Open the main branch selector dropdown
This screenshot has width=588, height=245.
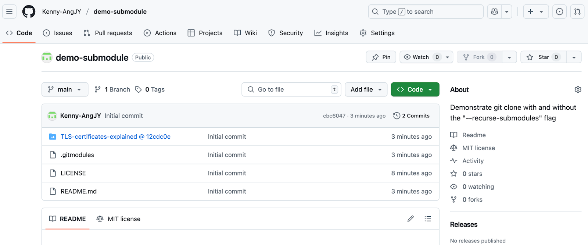pyautogui.click(x=65, y=89)
